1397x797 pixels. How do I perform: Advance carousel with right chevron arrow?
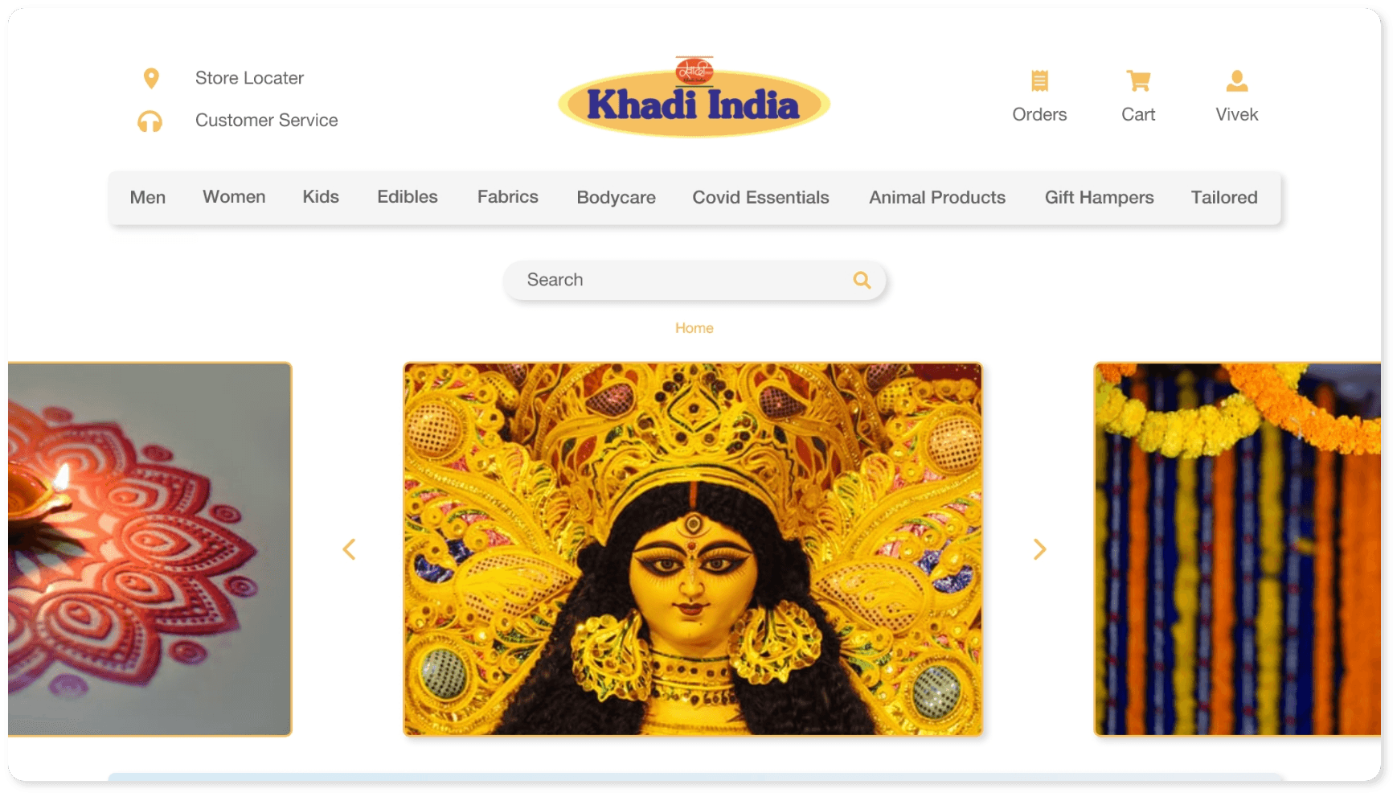[1039, 549]
